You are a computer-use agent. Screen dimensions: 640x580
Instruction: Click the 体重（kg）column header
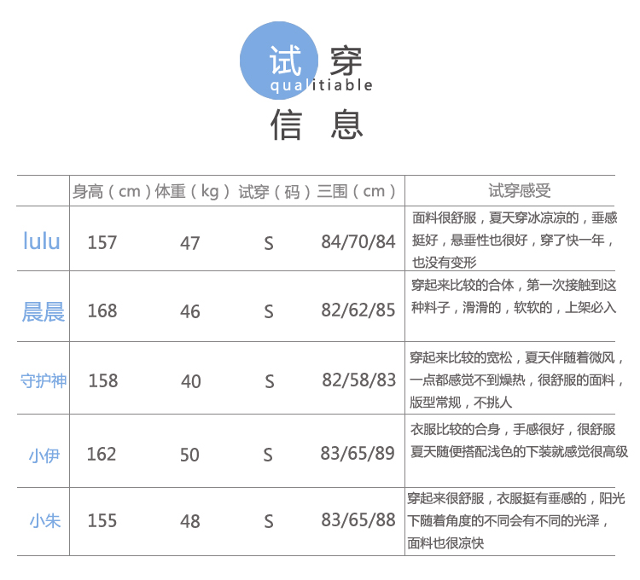[192, 191]
